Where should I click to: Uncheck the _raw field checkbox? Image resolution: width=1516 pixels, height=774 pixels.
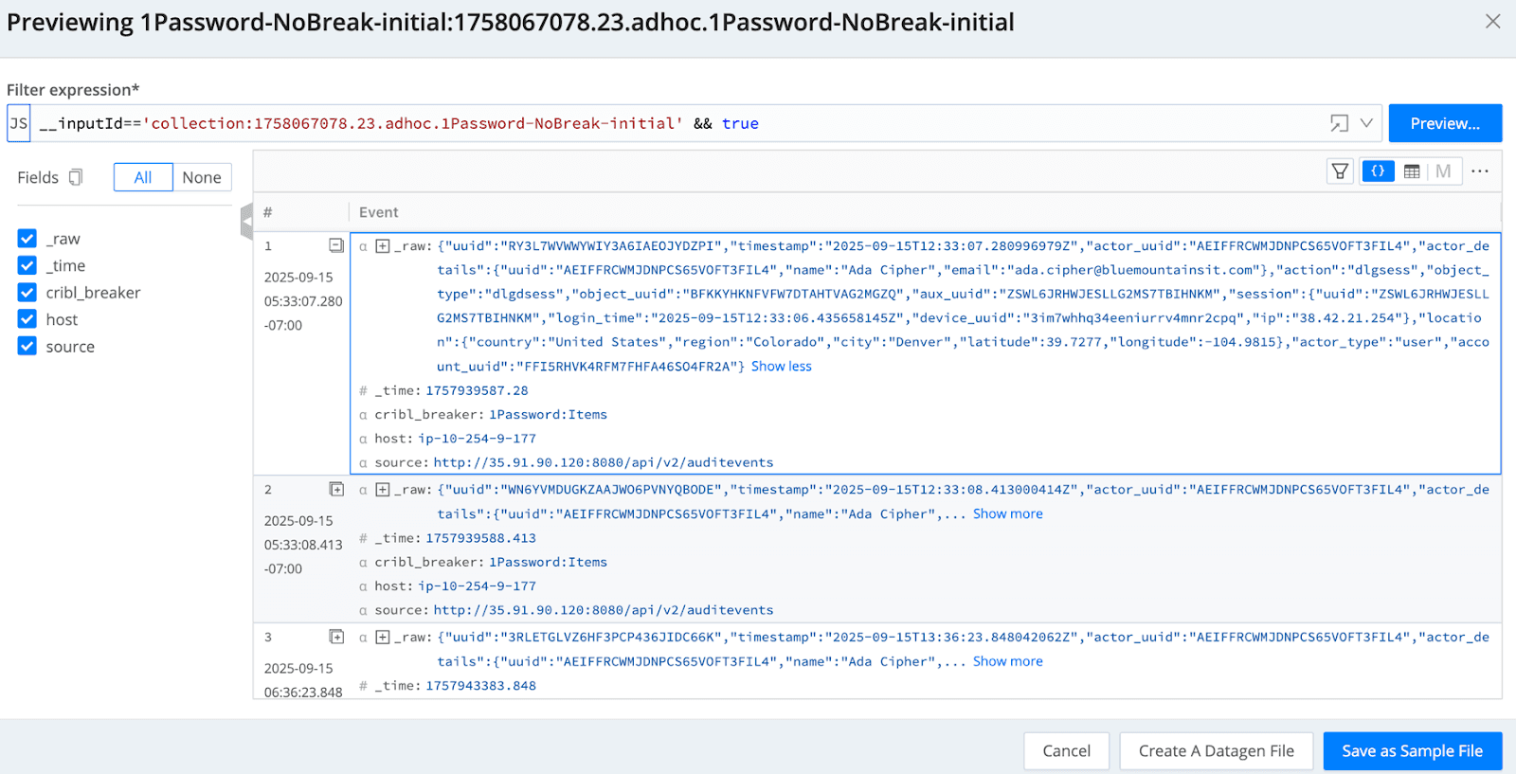click(27, 239)
